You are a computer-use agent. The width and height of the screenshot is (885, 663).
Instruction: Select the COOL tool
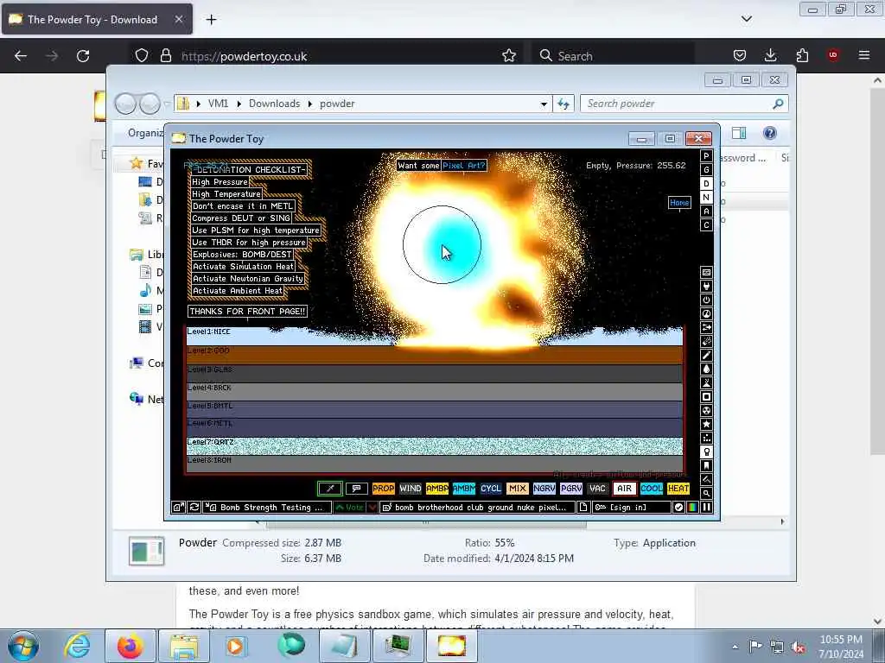[x=652, y=489]
